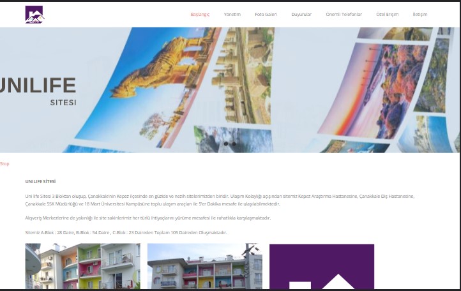Click the sunset coast photo in banner
The width and height of the screenshot is (461, 291).
pyautogui.click(x=374, y=89)
